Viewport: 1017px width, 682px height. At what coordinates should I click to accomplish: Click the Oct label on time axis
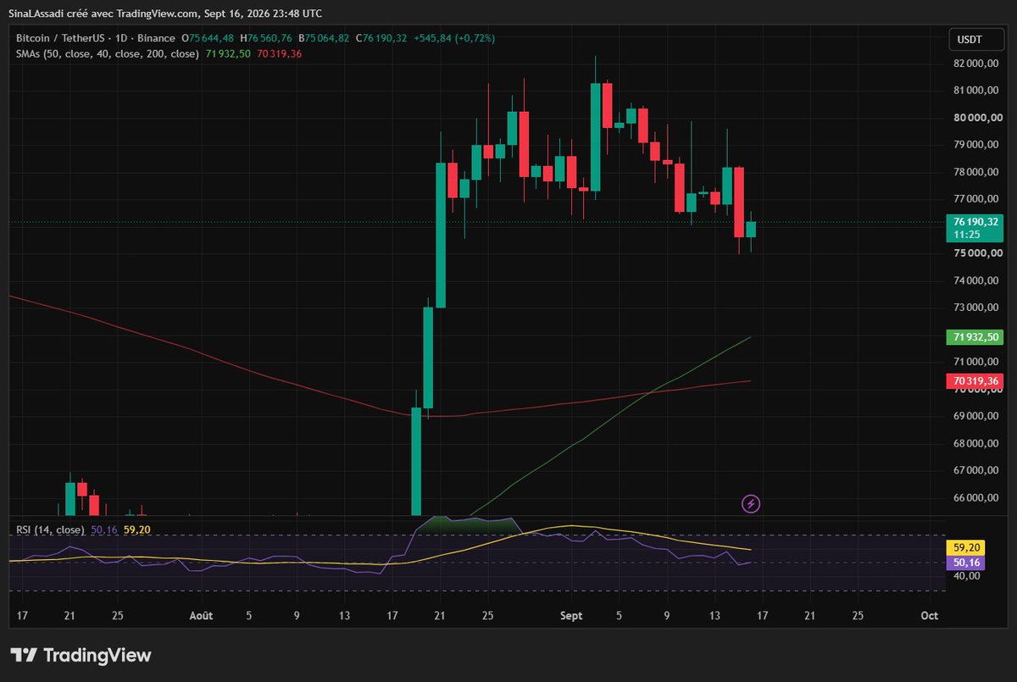pyautogui.click(x=929, y=616)
